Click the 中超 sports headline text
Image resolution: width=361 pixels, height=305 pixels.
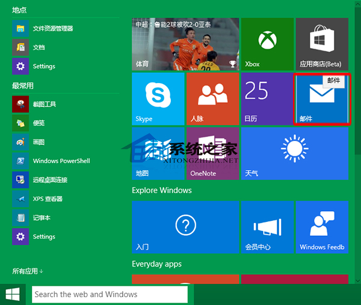(x=173, y=25)
